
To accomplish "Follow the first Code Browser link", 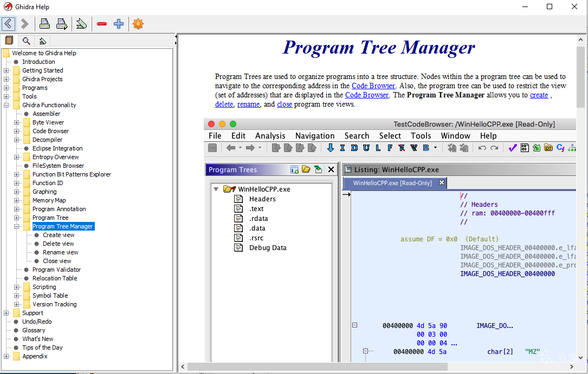I will (x=373, y=86).
